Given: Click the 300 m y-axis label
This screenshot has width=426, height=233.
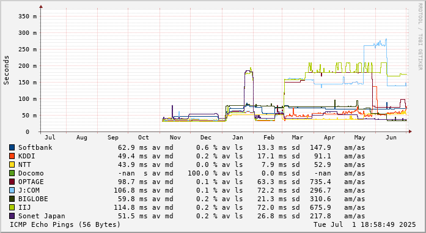Looking at the screenshot, I should click(x=28, y=33).
